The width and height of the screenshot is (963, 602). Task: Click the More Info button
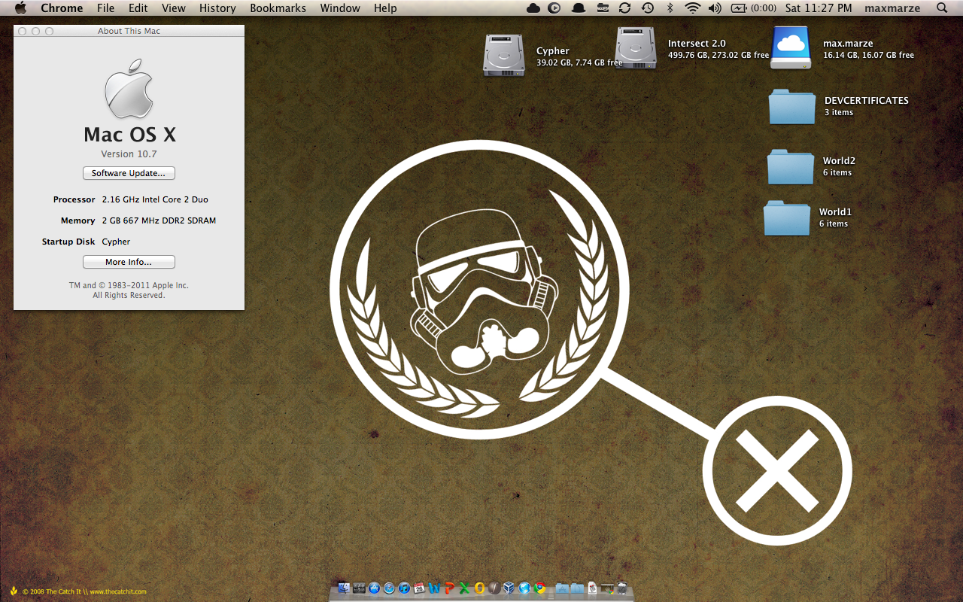[129, 262]
